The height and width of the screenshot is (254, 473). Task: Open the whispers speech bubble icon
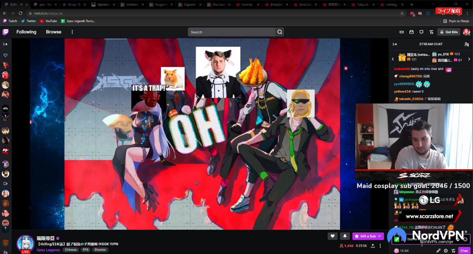pos(421,32)
